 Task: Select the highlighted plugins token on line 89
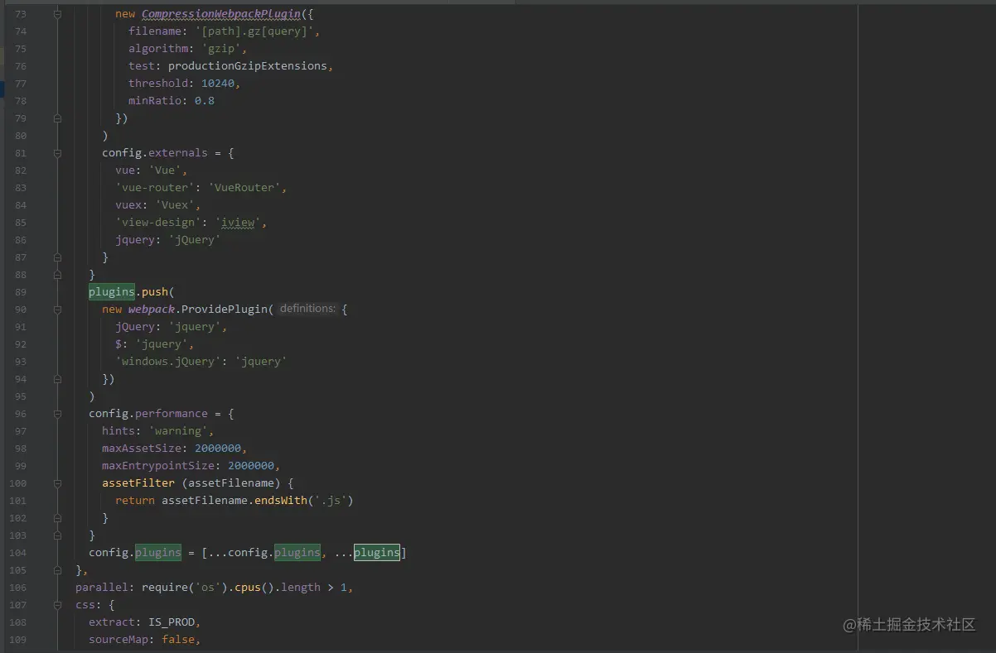(111, 291)
